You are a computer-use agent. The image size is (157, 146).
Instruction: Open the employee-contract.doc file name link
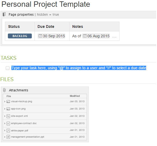[24, 123]
